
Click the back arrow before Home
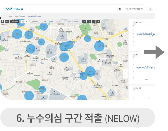click(6, 16)
